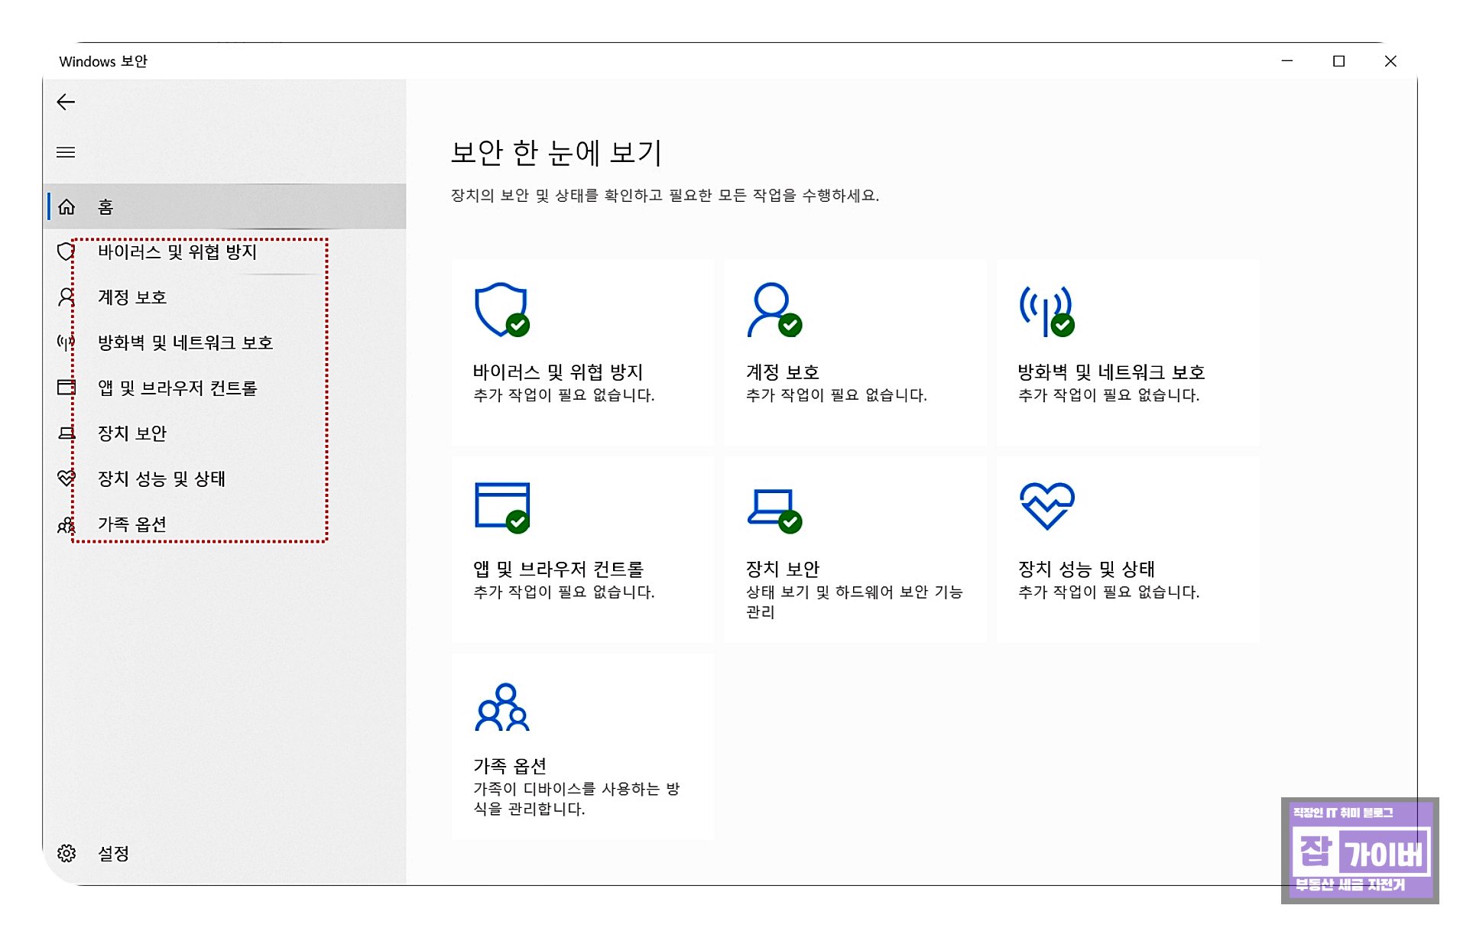Click the 보안 한 눈에 보기 heading

pyautogui.click(x=556, y=152)
